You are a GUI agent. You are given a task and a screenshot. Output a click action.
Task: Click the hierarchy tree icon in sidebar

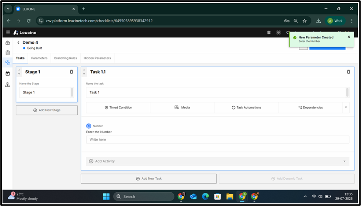[8, 85]
